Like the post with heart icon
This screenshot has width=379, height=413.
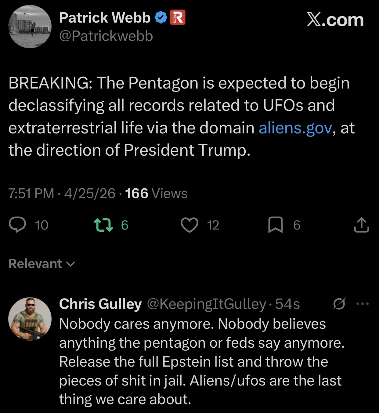[x=189, y=225]
